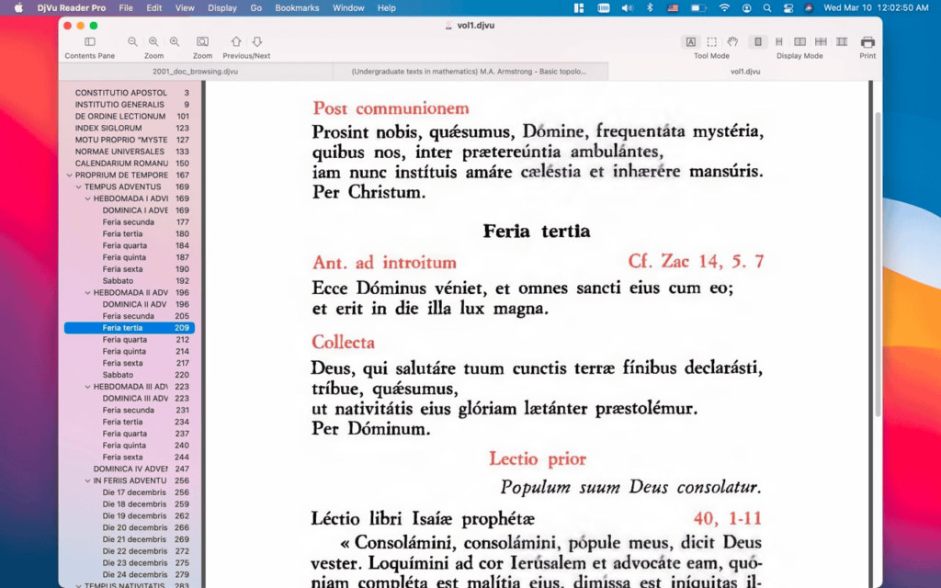Image resolution: width=941 pixels, height=588 pixels.
Task: Collapse the TEMPUS ADVENTUS tree section
Action: tap(80, 187)
